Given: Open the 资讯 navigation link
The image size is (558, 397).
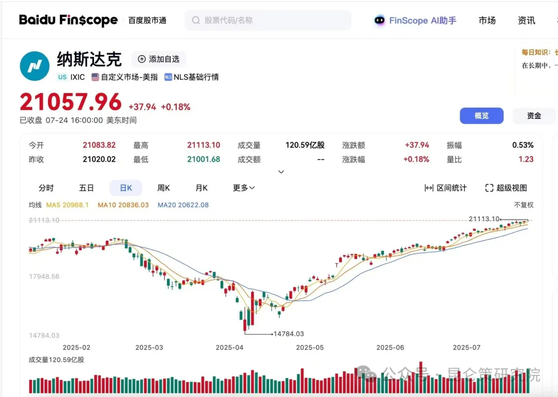Looking at the screenshot, I should [526, 21].
